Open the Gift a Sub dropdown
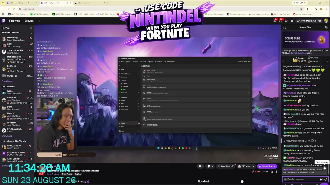330x185 pixels. pos(246,166)
